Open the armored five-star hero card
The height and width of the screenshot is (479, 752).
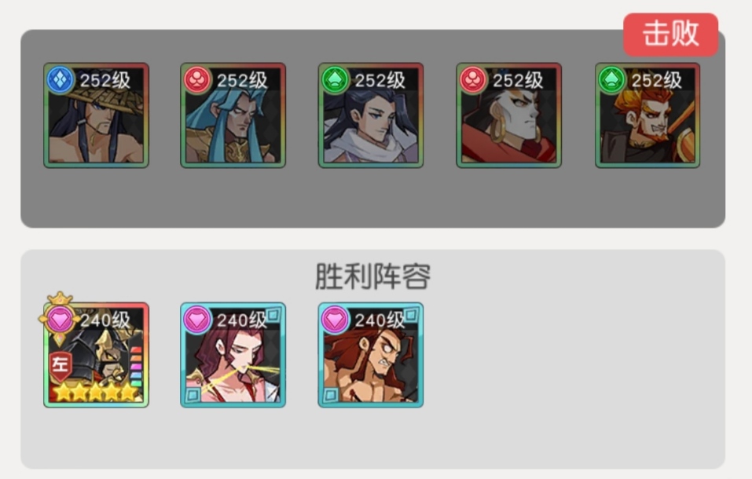coord(96,355)
